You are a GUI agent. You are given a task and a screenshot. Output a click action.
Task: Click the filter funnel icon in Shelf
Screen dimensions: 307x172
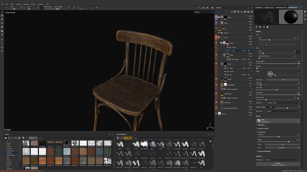pyautogui.click(x=24, y=138)
